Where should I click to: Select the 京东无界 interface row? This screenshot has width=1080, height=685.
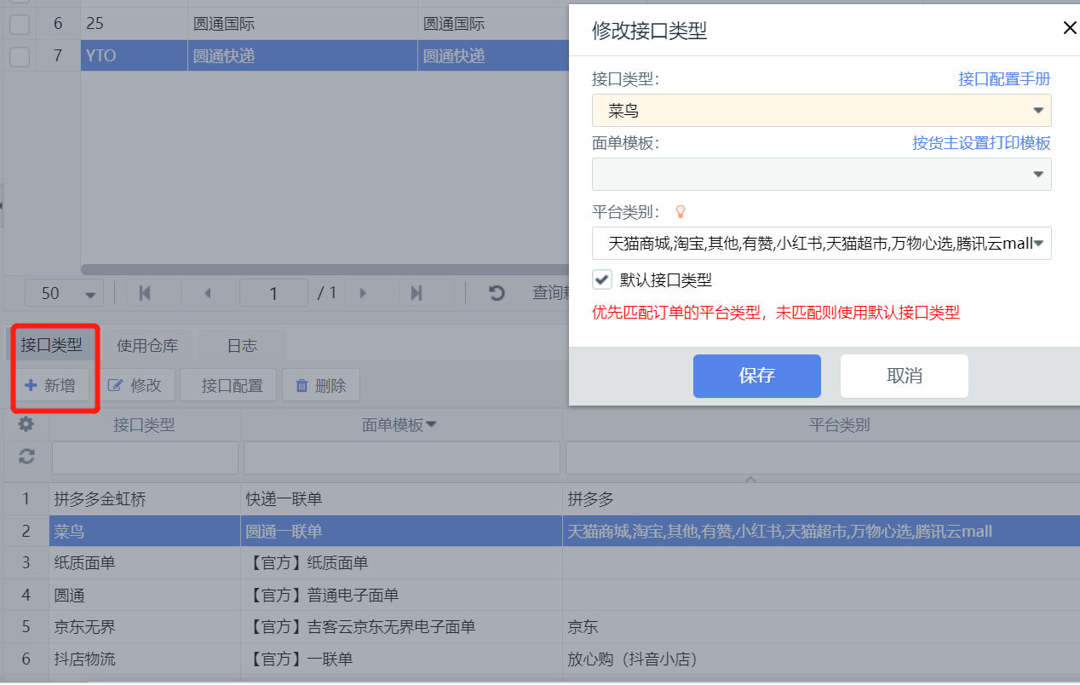[x=540, y=627]
